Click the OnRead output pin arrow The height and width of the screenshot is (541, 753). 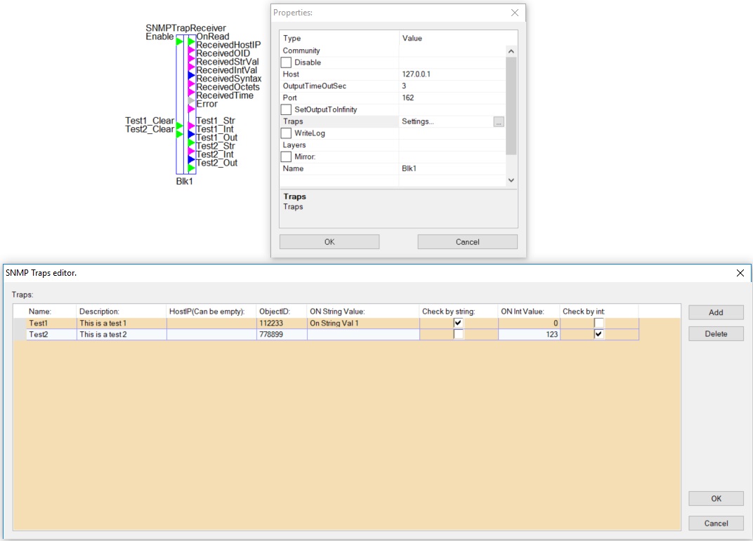click(x=191, y=41)
